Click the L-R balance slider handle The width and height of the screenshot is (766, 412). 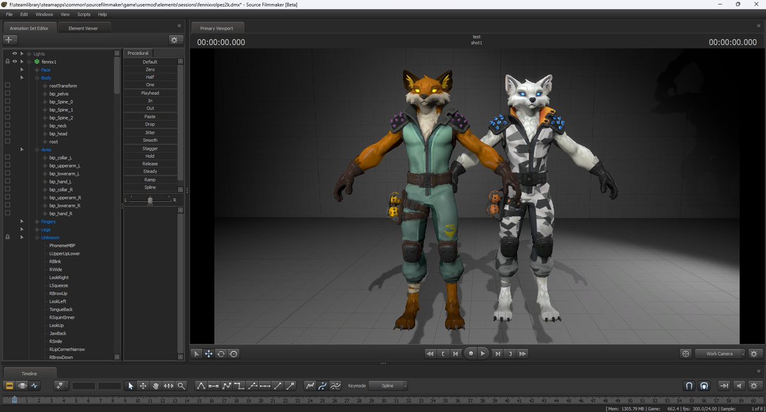tap(150, 200)
